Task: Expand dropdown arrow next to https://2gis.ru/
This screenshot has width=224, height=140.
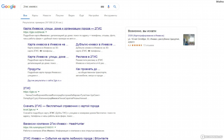Action: pos(39,92)
